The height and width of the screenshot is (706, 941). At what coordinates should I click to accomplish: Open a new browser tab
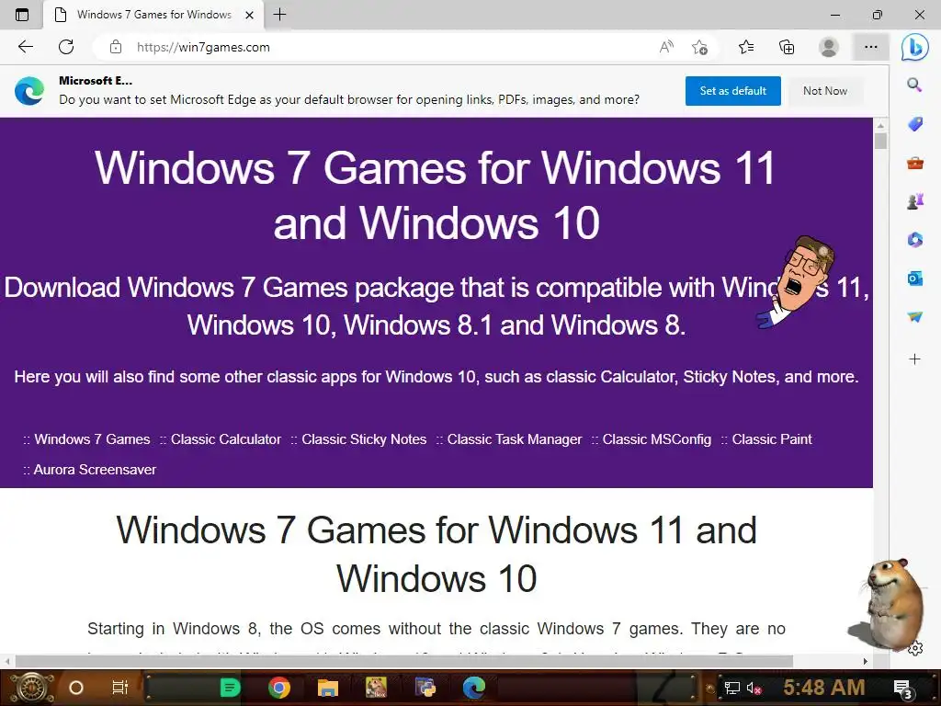279,15
